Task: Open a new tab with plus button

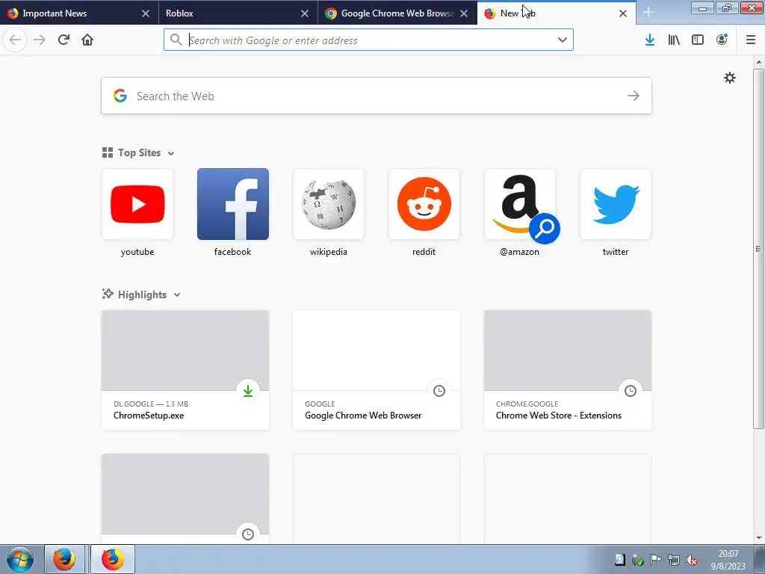Action: (648, 13)
